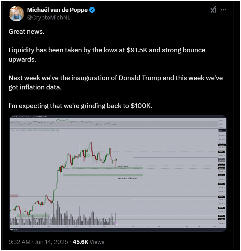This screenshot has height=251, width=241.
Task: Click the TradingView logo on the chart
Action: [x=15, y=230]
